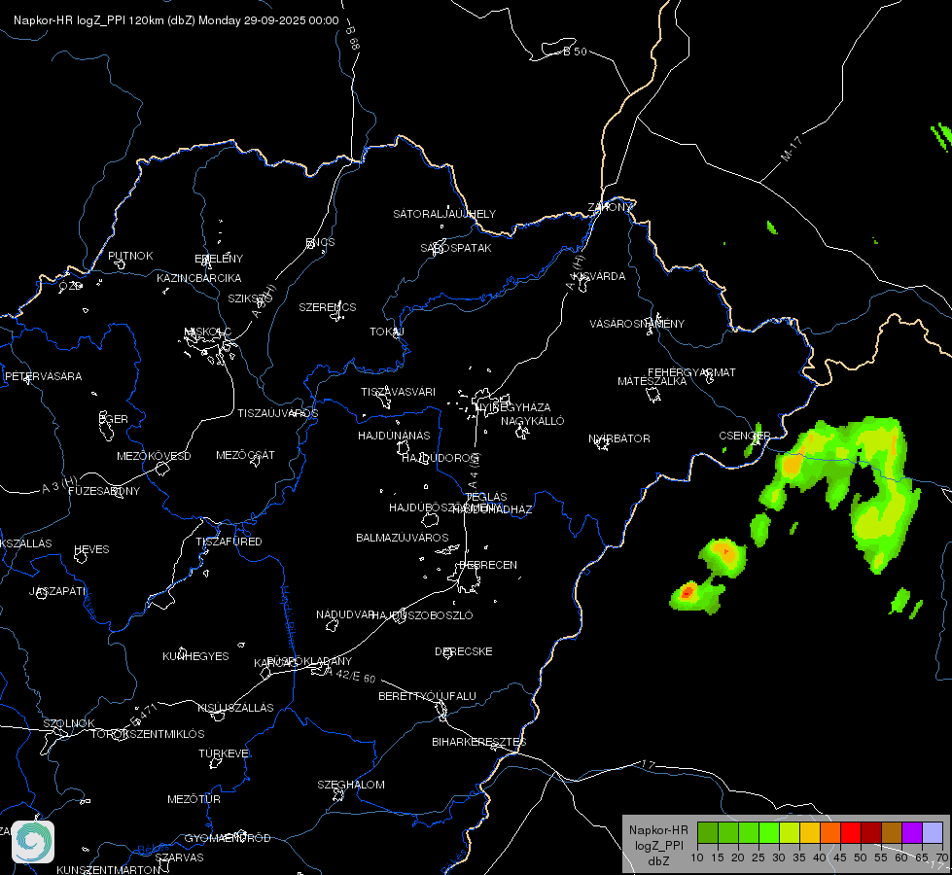Click the SZERENCS town label
The image size is (952, 875).
[328, 307]
